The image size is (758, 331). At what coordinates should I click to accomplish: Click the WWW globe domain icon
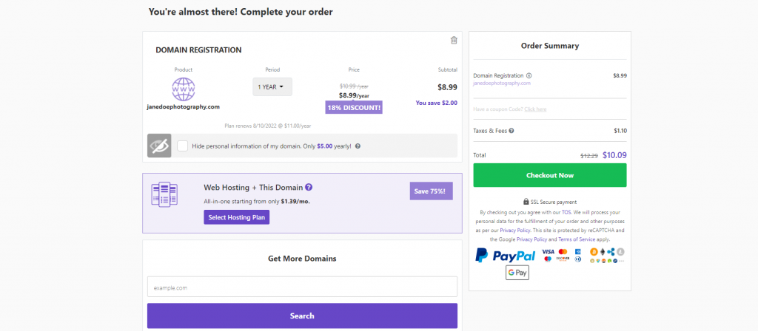[183, 89]
